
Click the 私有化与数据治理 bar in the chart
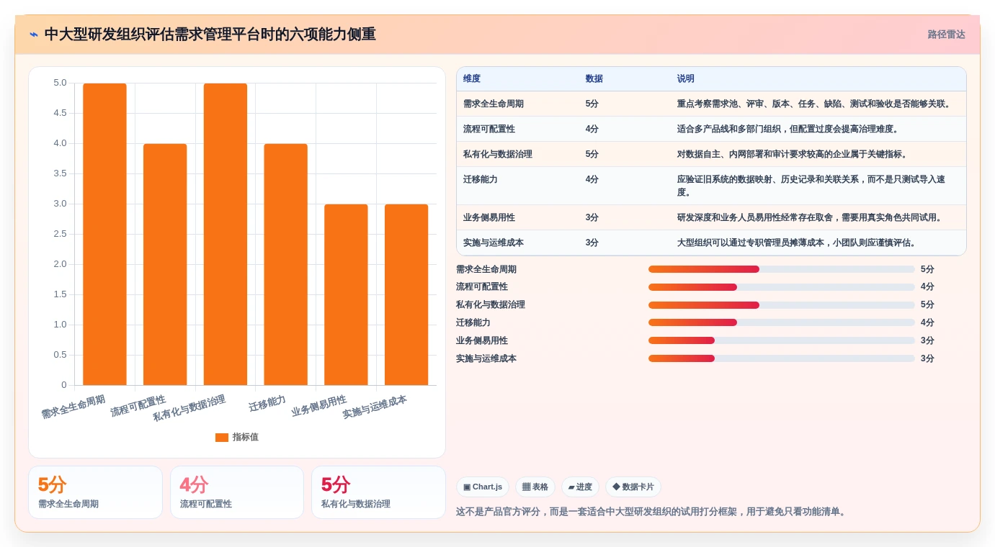(x=226, y=235)
